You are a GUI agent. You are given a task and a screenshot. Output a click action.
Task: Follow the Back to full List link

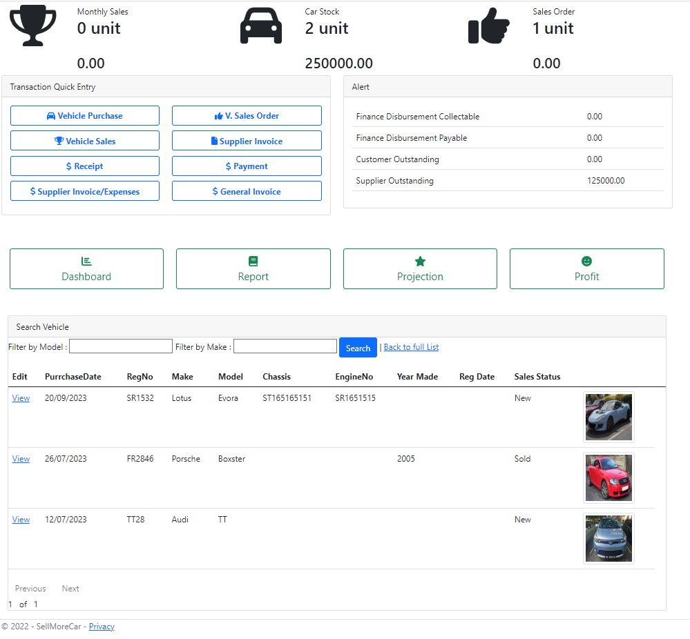(x=411, y=347)
